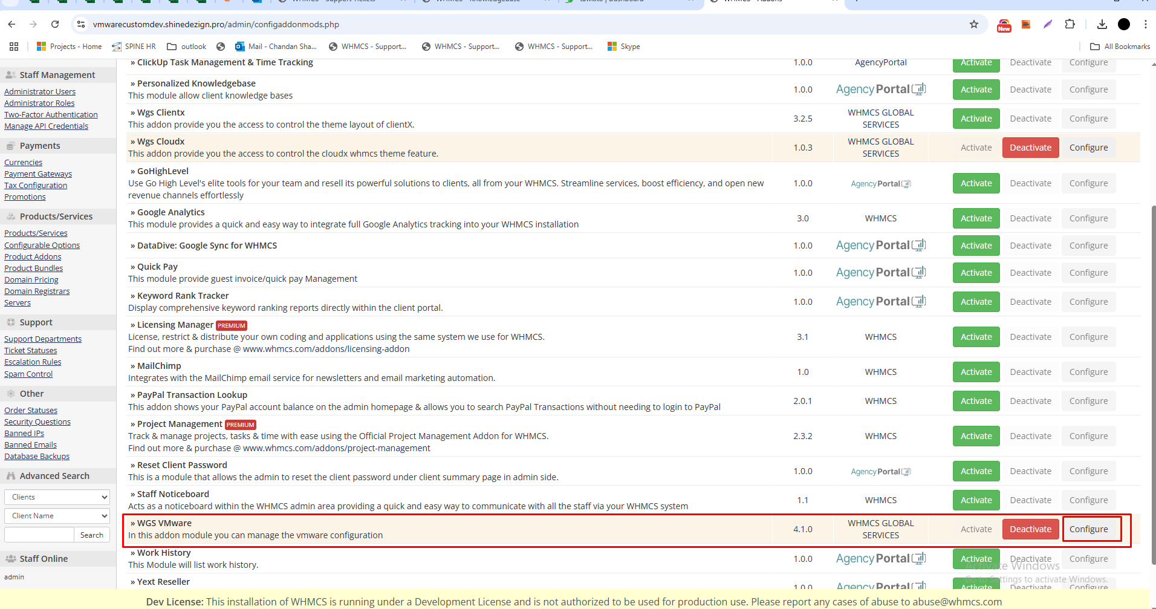Open the Skype bookmark
The image size is (1156, 609).
click(623, 47)
